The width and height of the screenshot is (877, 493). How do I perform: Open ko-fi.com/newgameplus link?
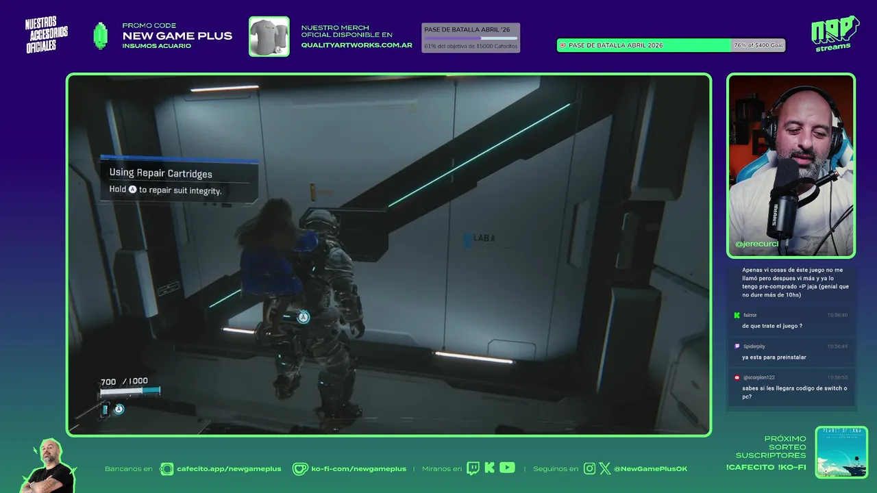coord(358,469)
